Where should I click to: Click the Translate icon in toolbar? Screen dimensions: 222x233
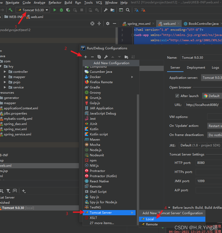136,10
